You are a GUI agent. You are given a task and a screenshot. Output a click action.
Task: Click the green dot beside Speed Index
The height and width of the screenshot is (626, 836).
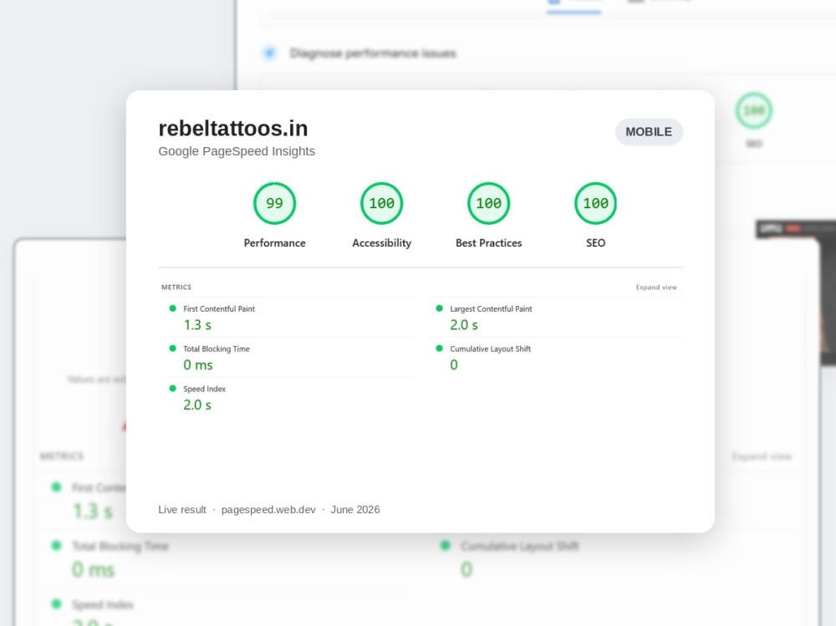click(172, 388)
